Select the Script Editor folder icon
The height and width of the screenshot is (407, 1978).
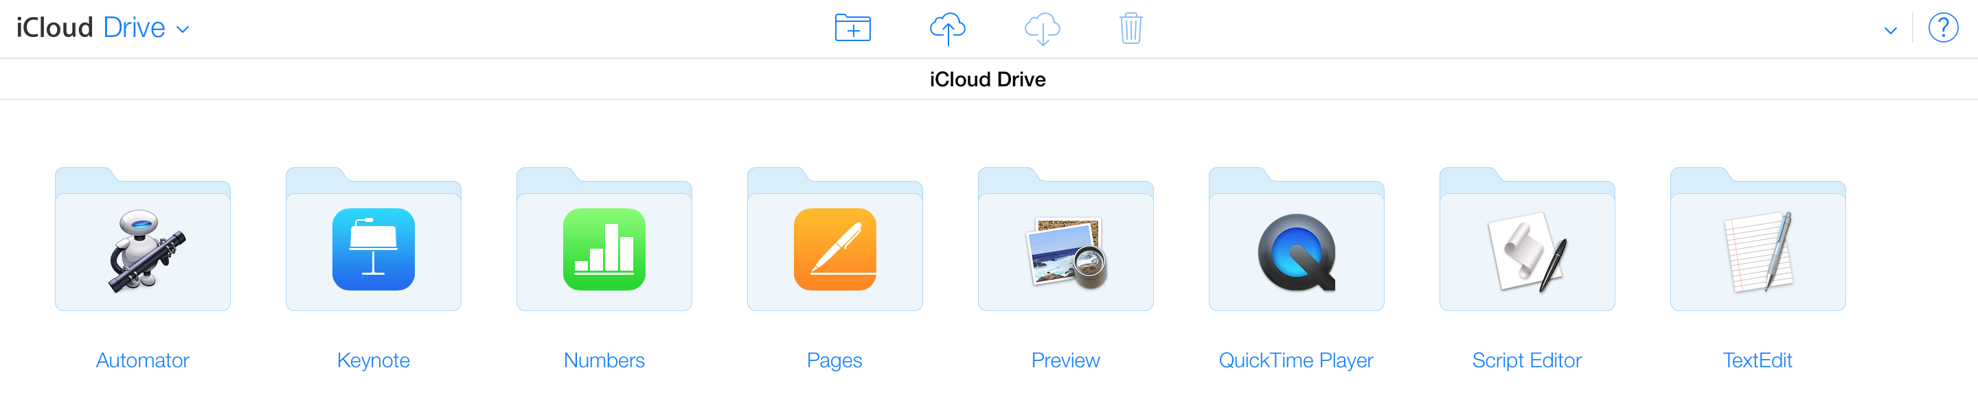coord(1527,241)
